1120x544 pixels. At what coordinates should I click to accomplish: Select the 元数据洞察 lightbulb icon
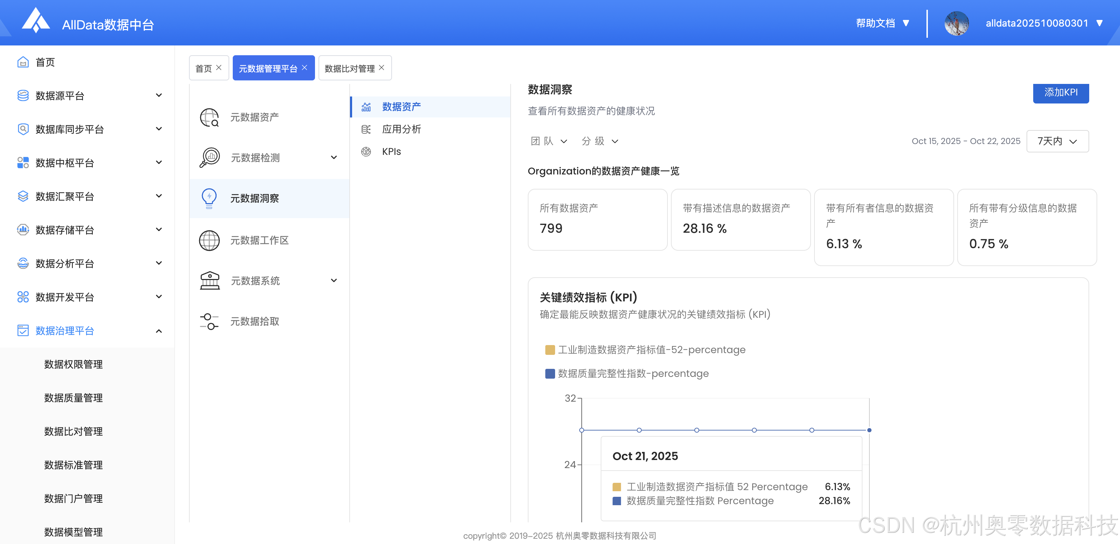[209, 199]
